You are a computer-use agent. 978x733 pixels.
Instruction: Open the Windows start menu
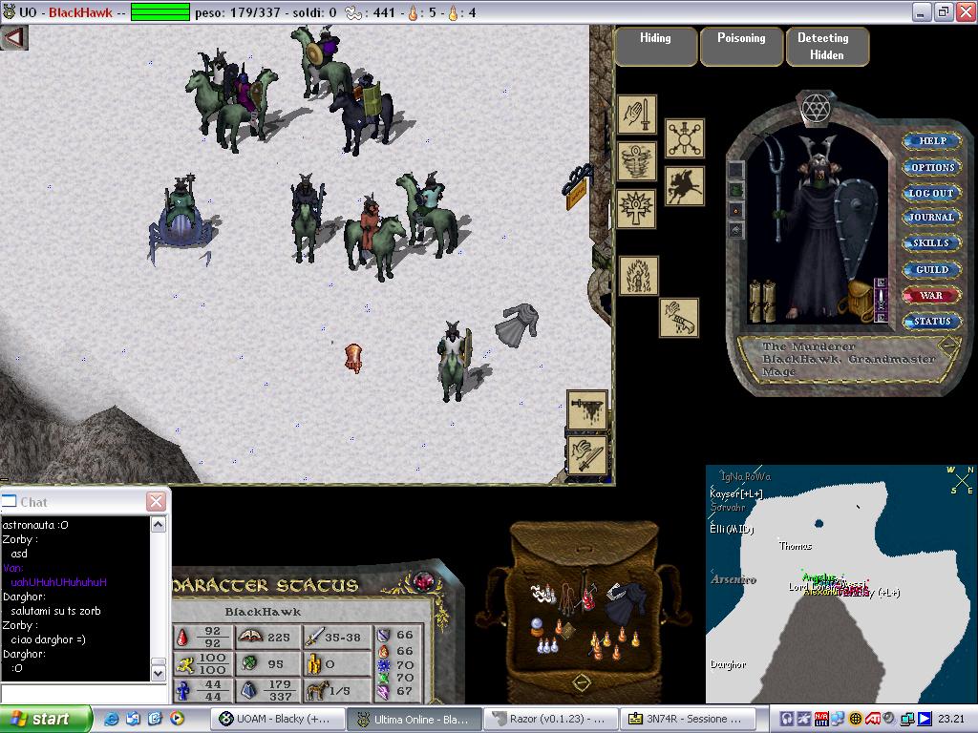tap(44, 720)
